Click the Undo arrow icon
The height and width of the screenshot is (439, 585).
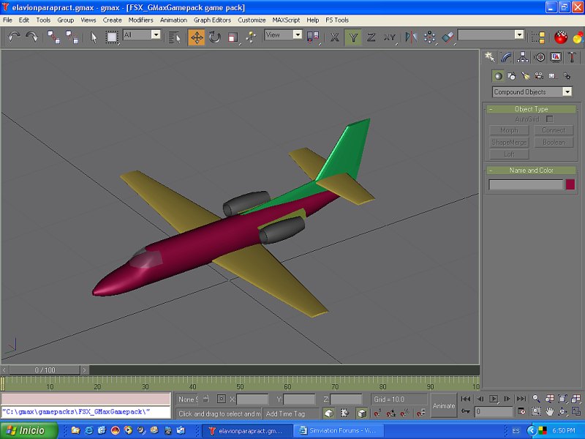click(14, 37)
